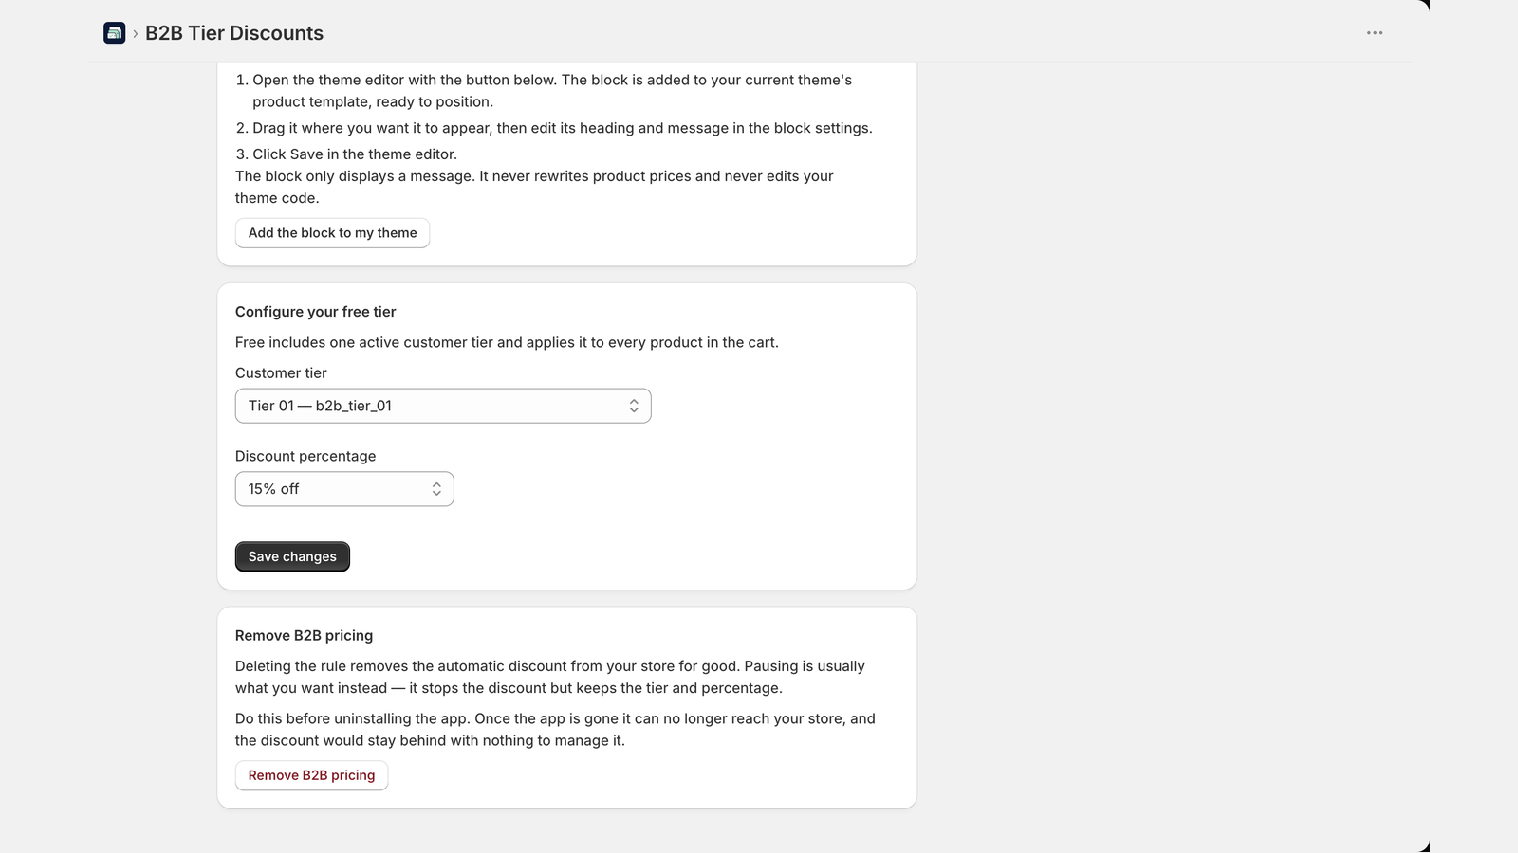1518x853 pixels.
Task: Click Add the block to my theme
Action: [x=332, y=233]
